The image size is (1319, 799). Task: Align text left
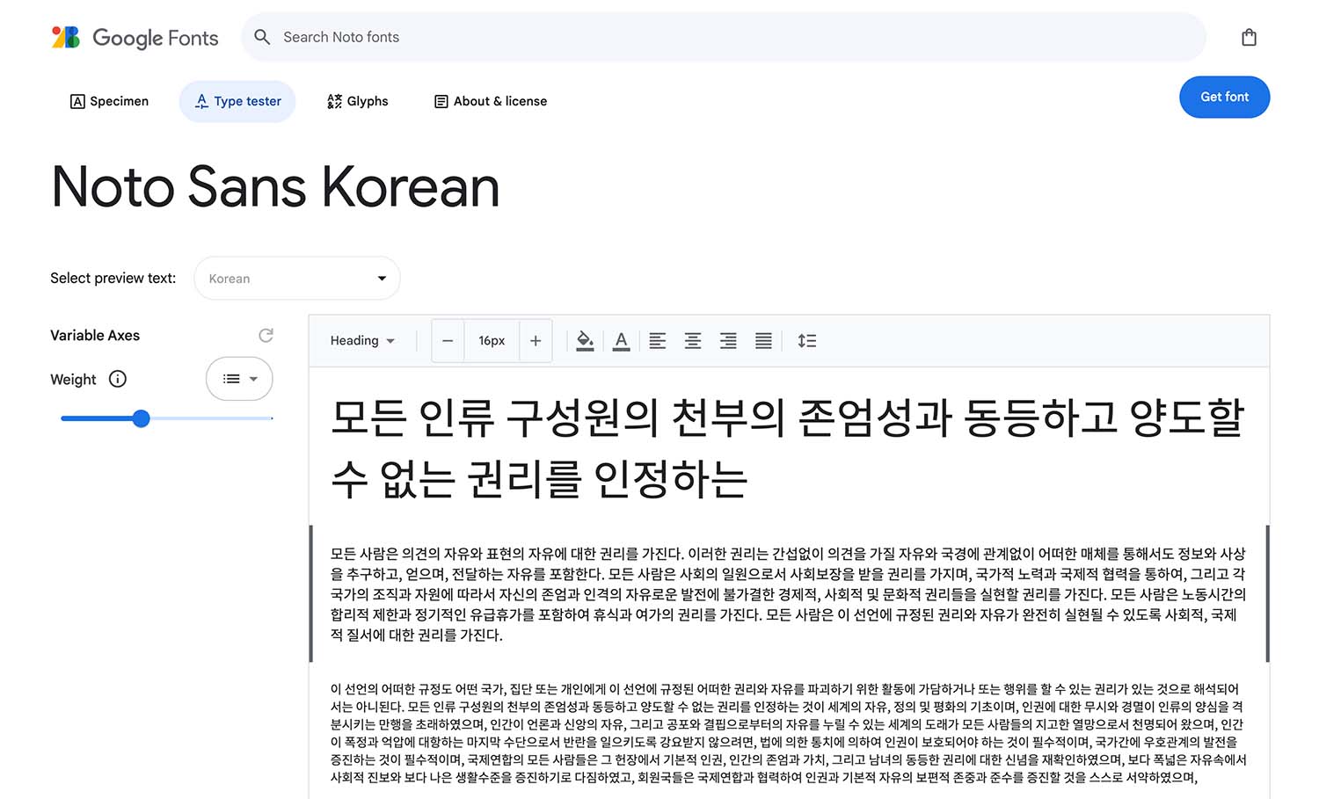[658, 341]
